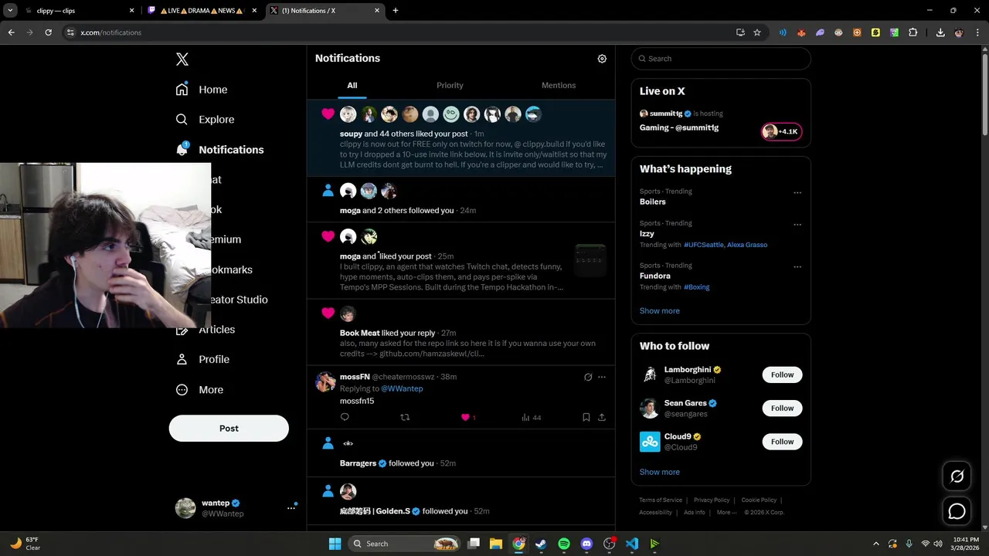Open more options for the Fundora trend
The image size is (989, 556).
pyautogui.click(x=797, y=267)
